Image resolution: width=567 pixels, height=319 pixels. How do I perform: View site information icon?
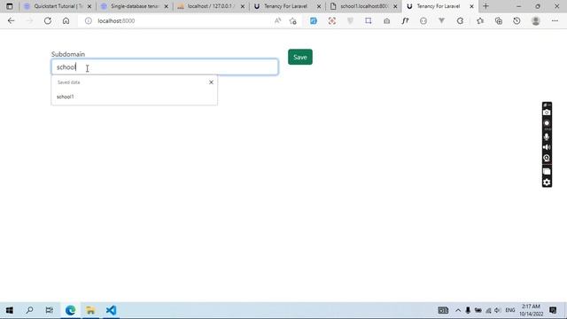click(89, 21)
